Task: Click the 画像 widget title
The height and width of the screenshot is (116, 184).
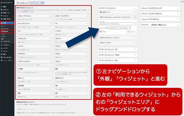Action: coord(19,93)
